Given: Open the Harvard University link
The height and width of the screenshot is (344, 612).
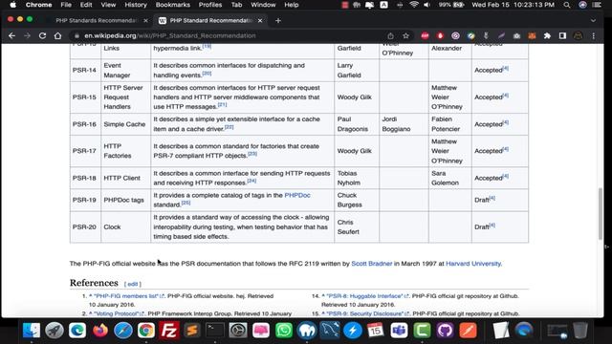Looking at the screenshot, I should coord(473,264).
